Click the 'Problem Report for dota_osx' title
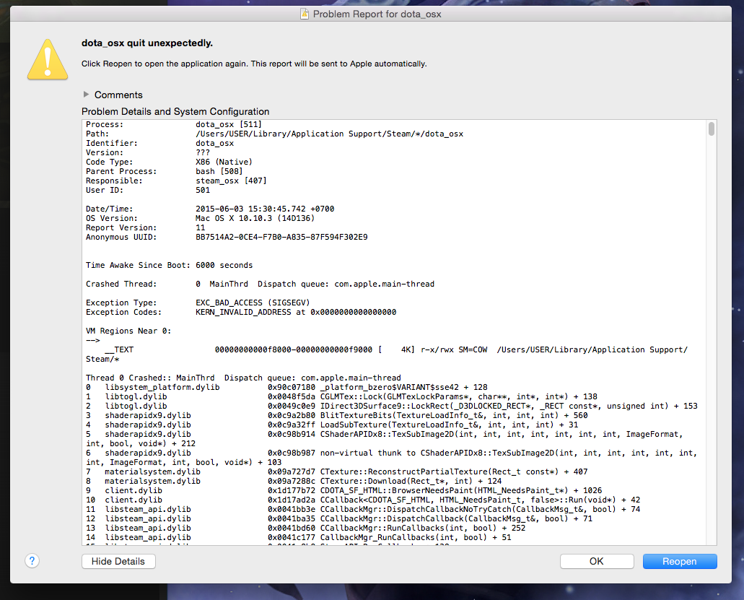Image resolution: width=744 pixels, height=600 pixels. coord(377,14)
